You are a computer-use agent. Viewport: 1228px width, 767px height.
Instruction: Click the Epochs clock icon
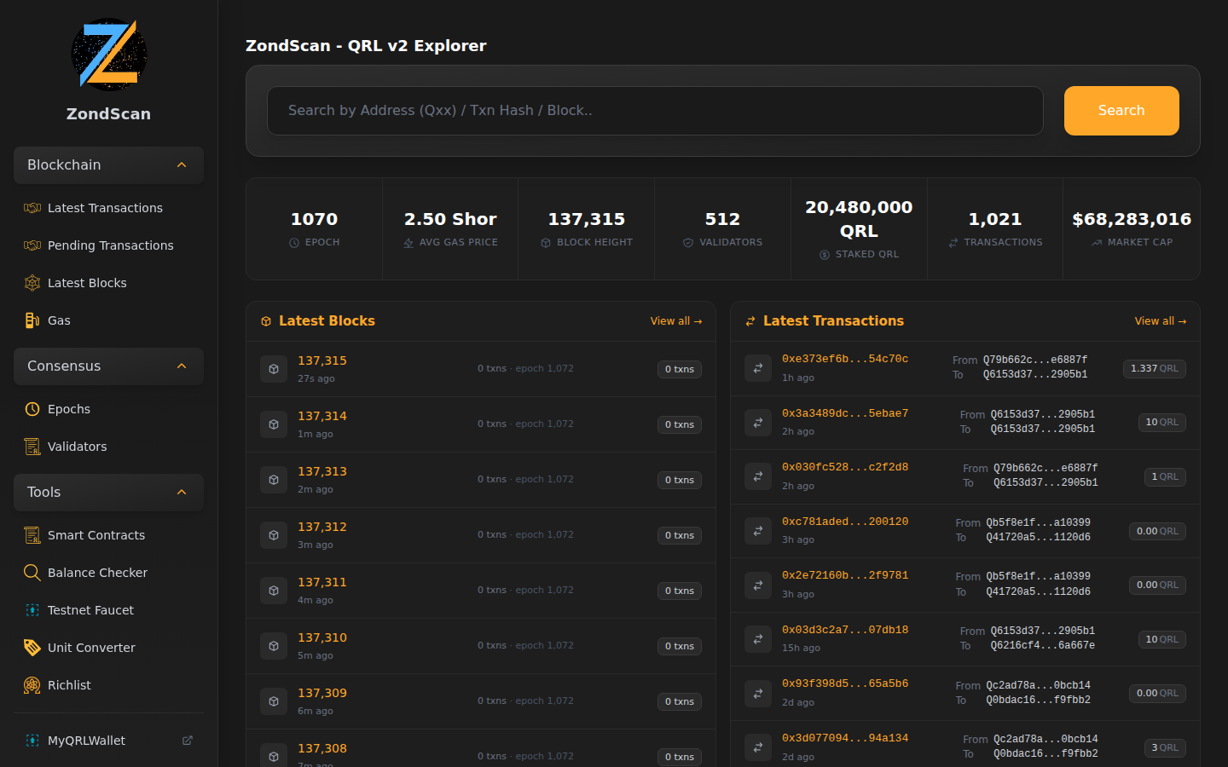tap(32, 409)
